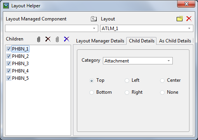Screen dimensions: 198x140
Task: Click the blue-red X icon
Action: click(x=66, y=39)
